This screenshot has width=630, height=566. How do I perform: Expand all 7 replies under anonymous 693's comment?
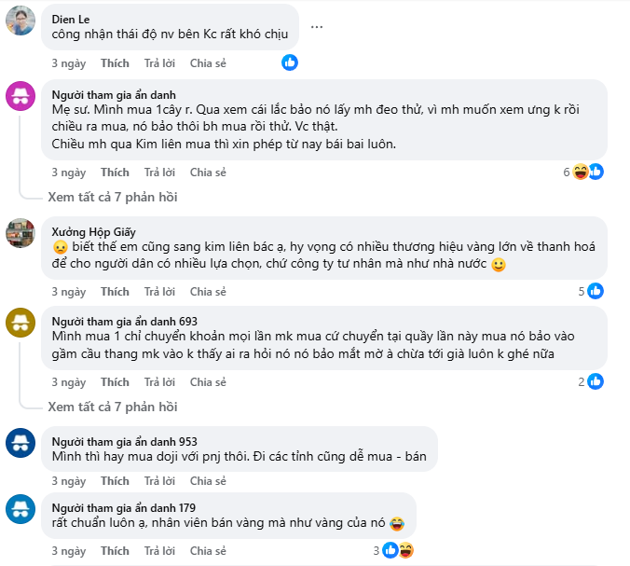[112, 407]
